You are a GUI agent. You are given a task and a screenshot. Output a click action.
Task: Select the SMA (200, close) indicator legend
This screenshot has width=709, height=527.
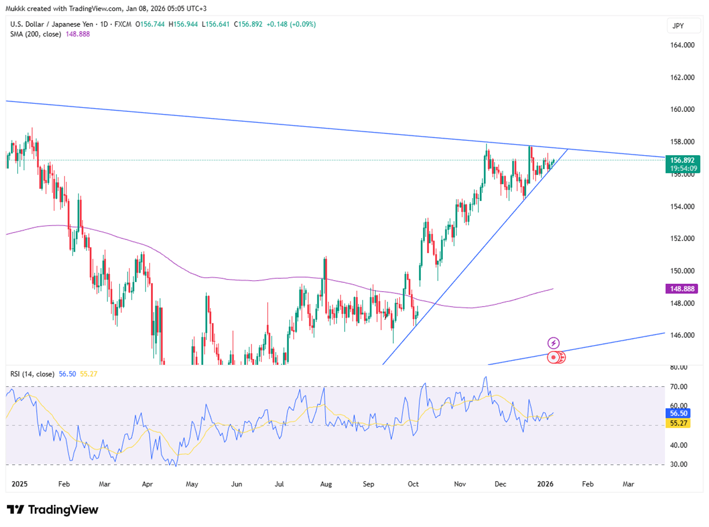pyautogui.click(x=35, y=34)
